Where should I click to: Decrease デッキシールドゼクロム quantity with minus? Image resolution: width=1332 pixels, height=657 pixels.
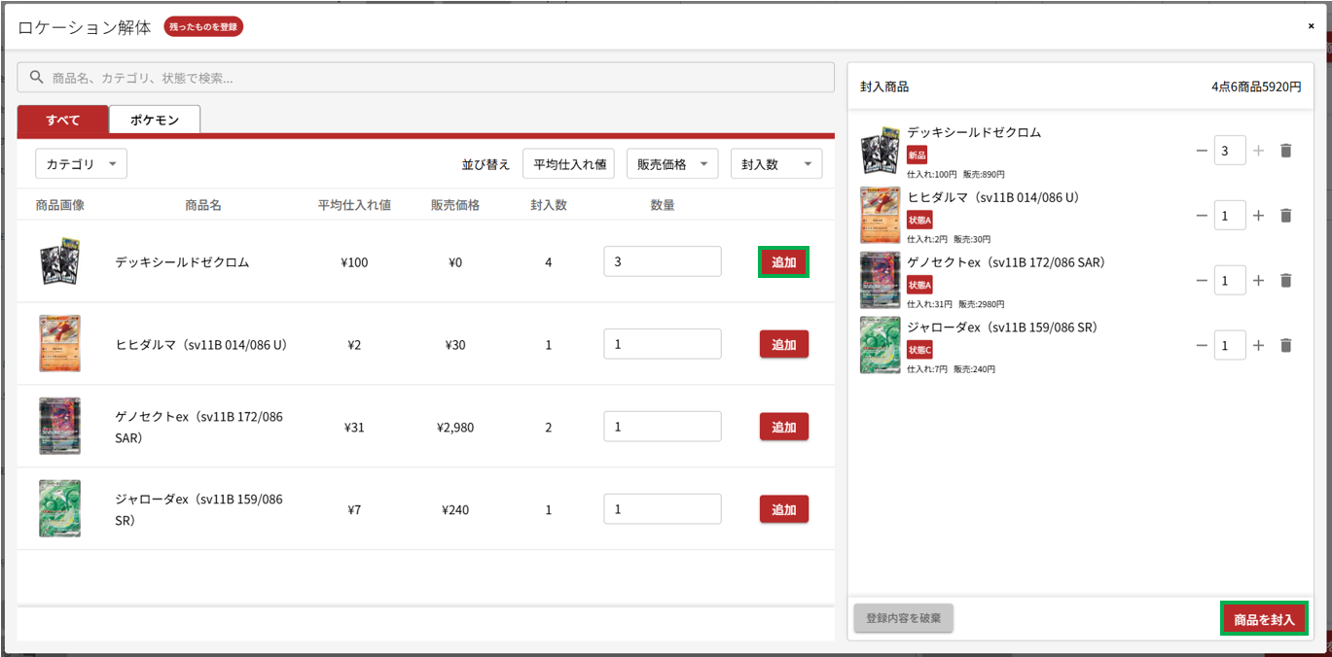(1202, 151)
